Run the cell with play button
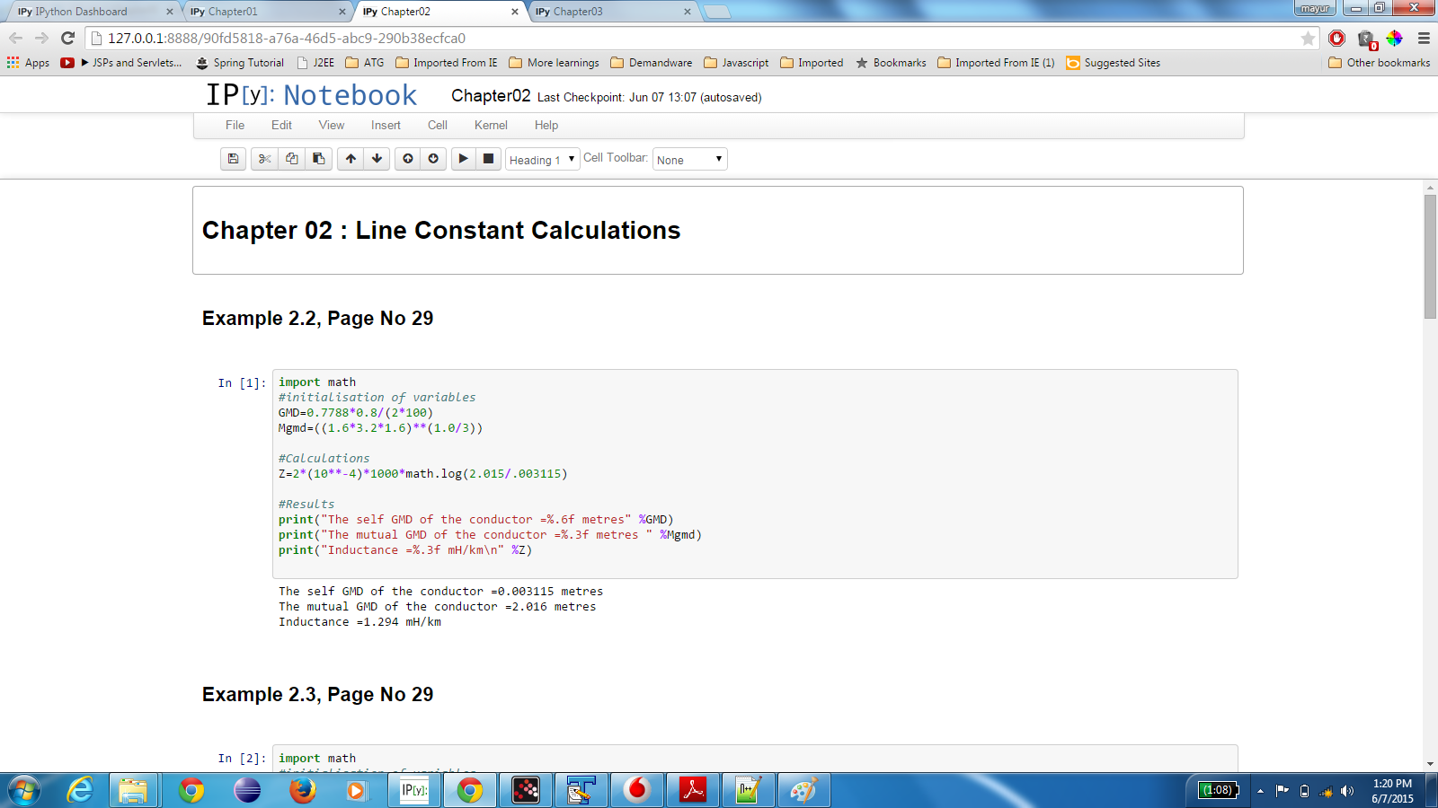Screen dimensions: 1438x808 pyautogui.click(x=463, y=159)
